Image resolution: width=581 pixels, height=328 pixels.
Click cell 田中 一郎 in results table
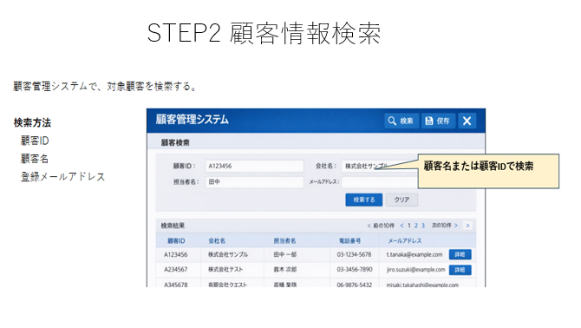coord(285,254)
